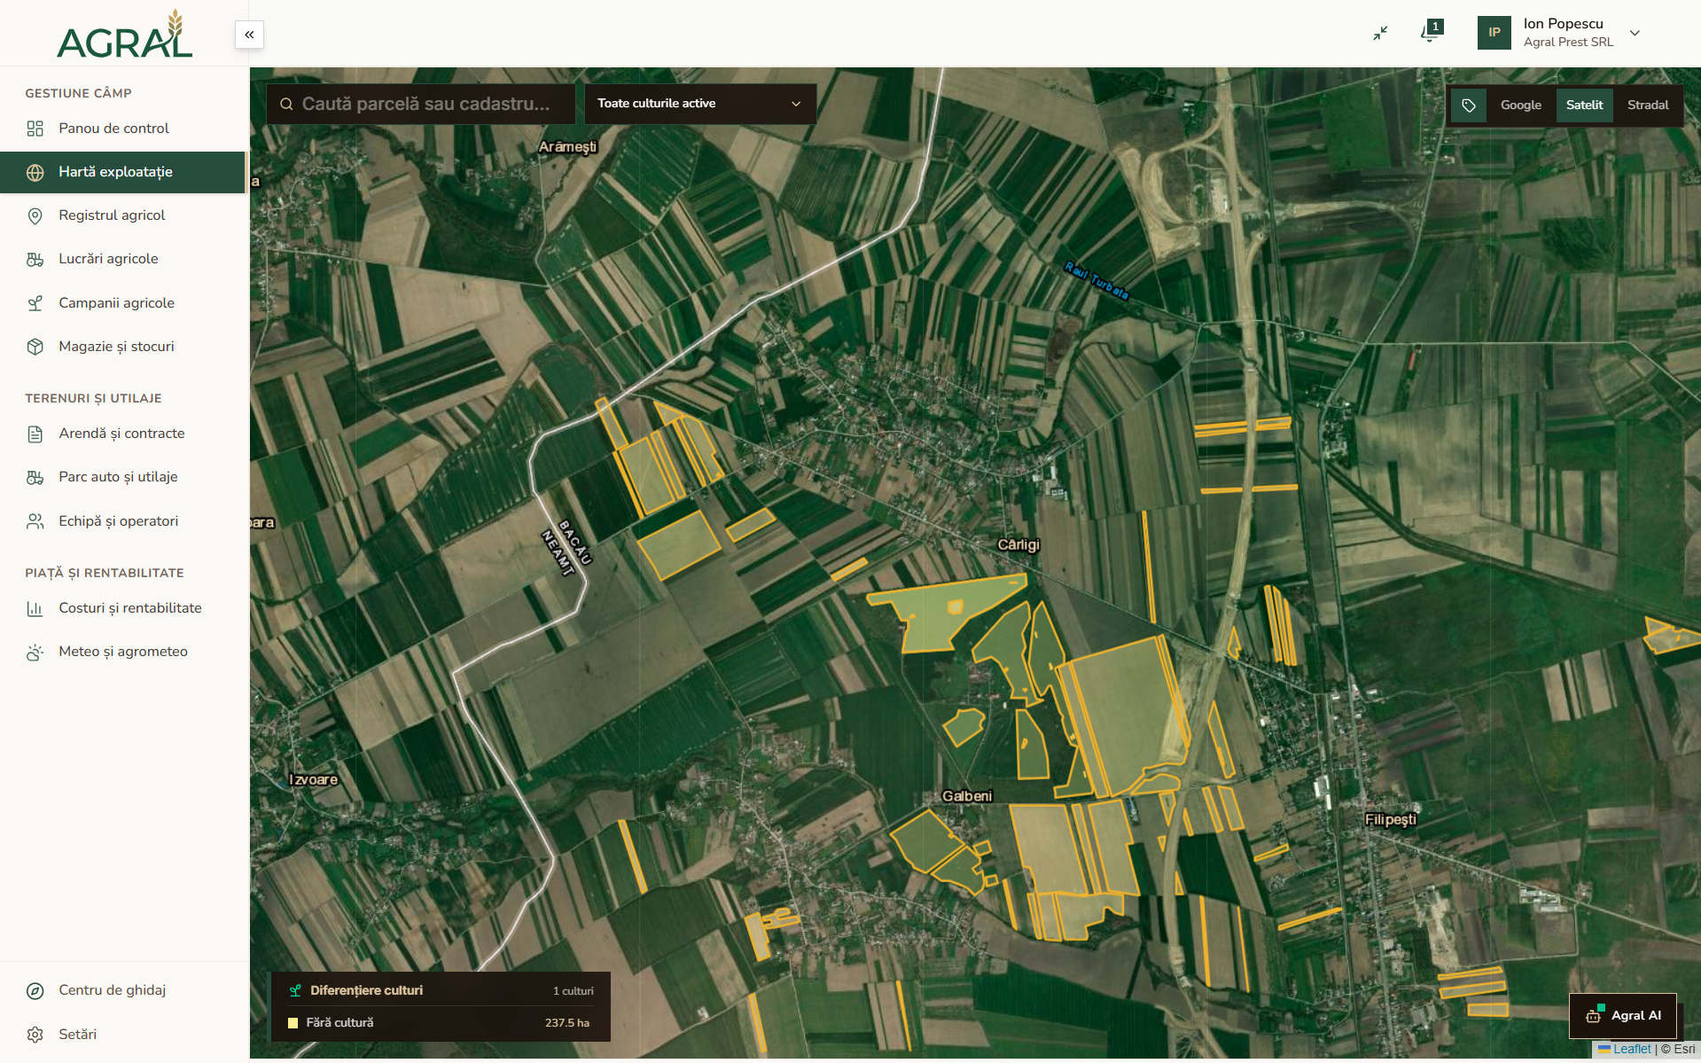Expand the Ion Popescu account menu
The image size is (1701, 1063).
click(1635, 33)
